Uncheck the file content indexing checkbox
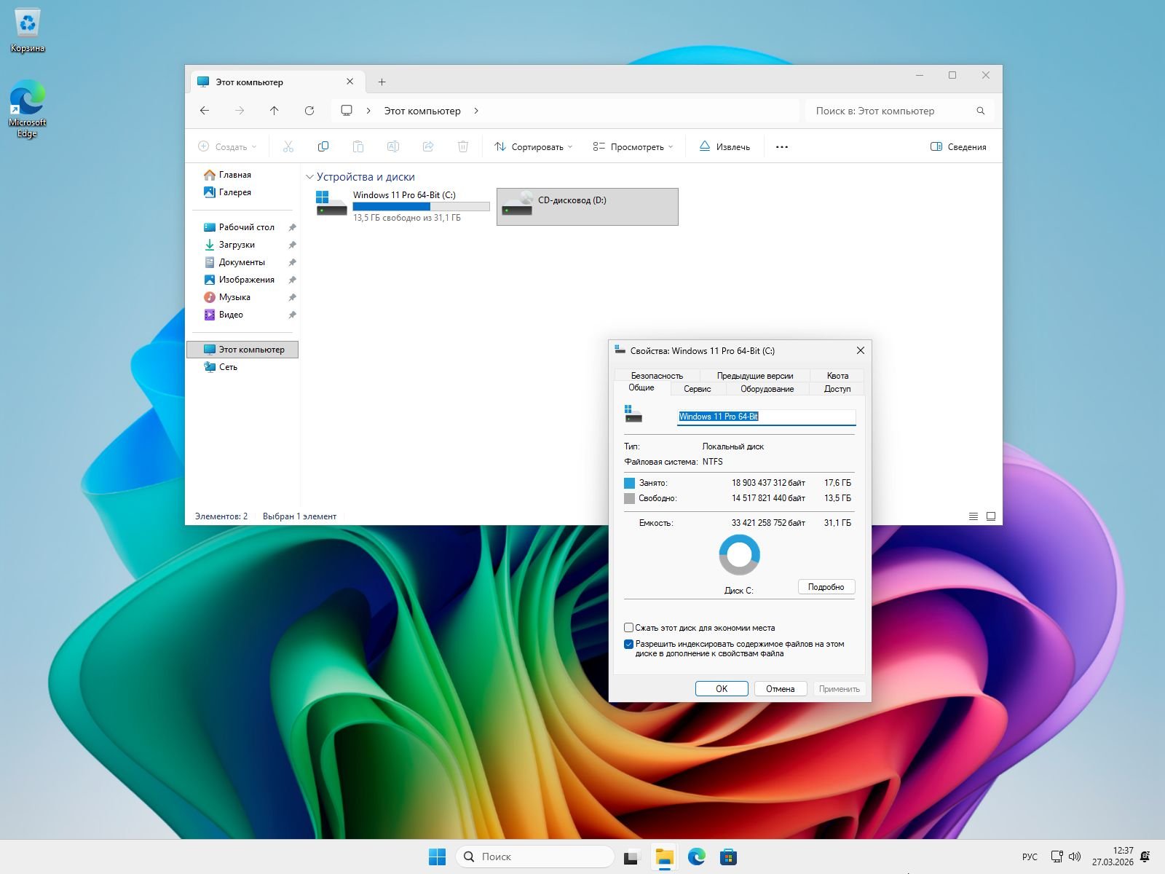Viewport: 1165px width, 874px height. coord(629,644)
